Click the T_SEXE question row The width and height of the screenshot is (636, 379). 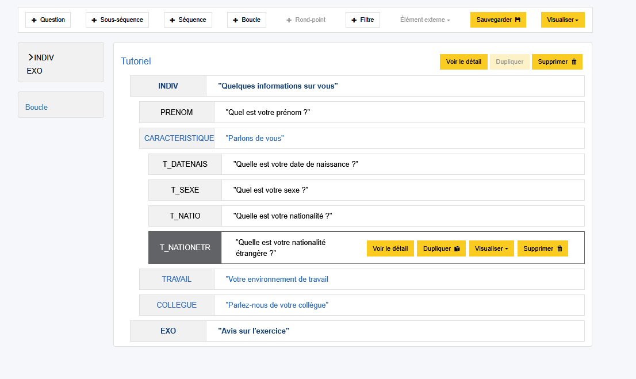(185, 190)
